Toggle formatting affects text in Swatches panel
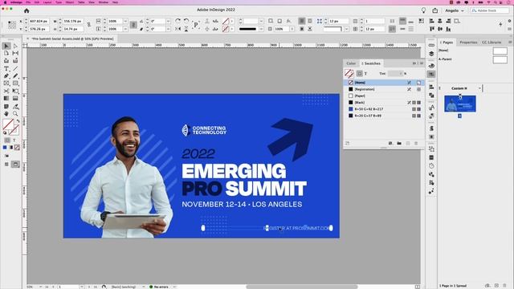This screenshot has width=514, height=289. point(365,74)
